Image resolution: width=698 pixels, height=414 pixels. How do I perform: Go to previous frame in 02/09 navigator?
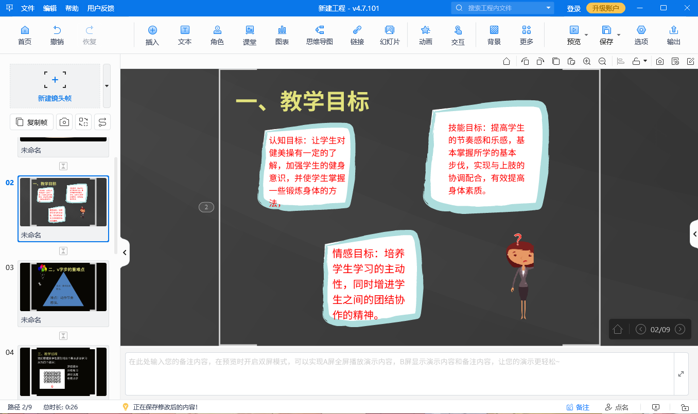[641, 329]
